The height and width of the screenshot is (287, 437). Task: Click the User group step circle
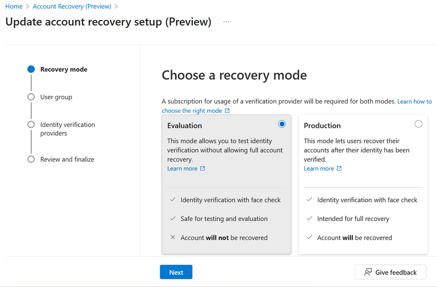[31, 97]
